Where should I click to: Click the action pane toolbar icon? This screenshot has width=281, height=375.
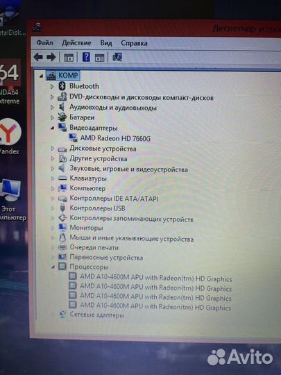point(100,58)
